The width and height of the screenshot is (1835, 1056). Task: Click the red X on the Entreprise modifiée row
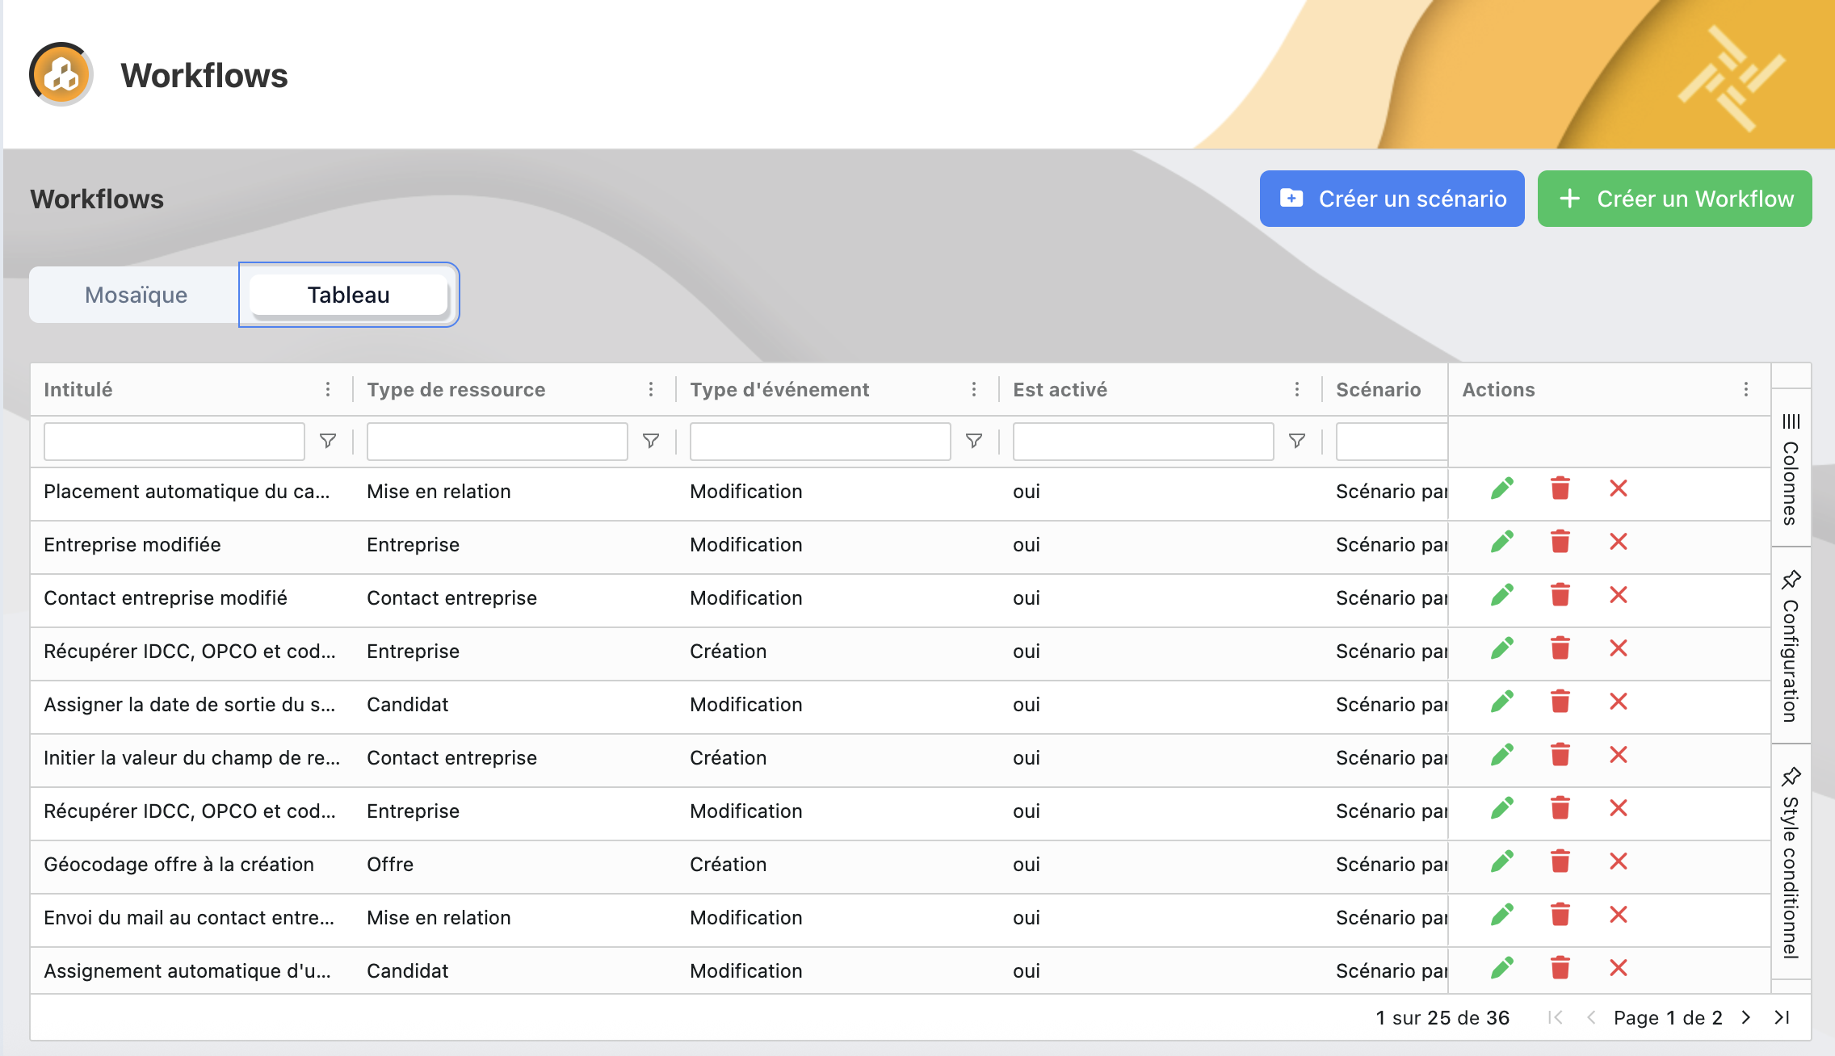1618,543
